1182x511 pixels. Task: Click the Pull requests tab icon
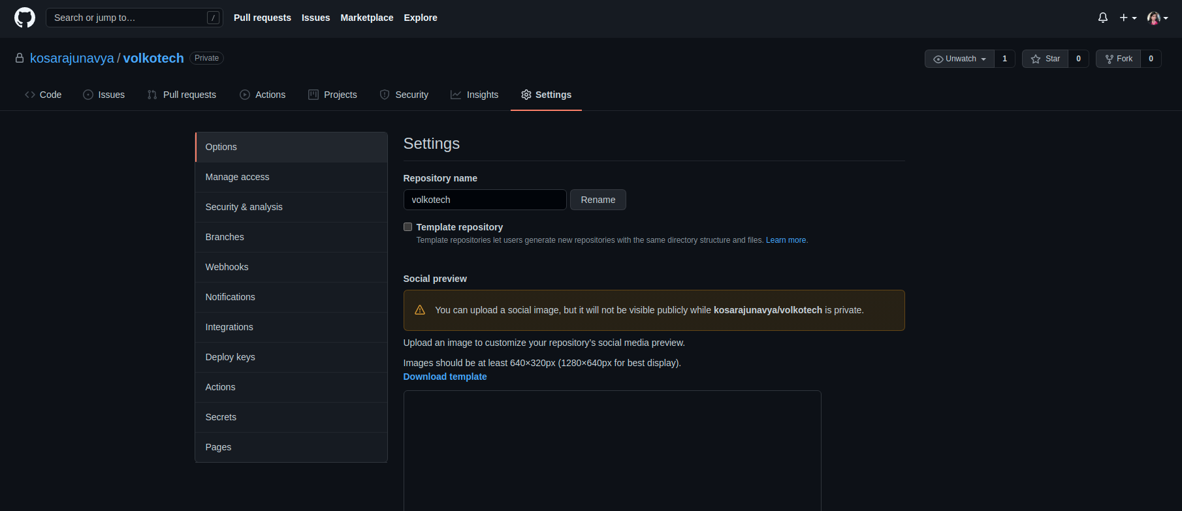[152, 95]
